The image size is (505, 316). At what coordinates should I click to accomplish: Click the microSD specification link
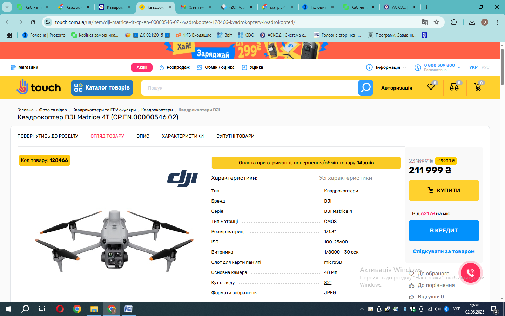pos(333,262)
